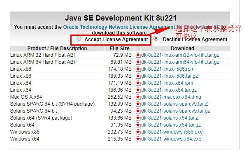Download jdk-8u221-solaris-x64.tar.gz link
Viewport: 244px width, 150px height.
170,125
